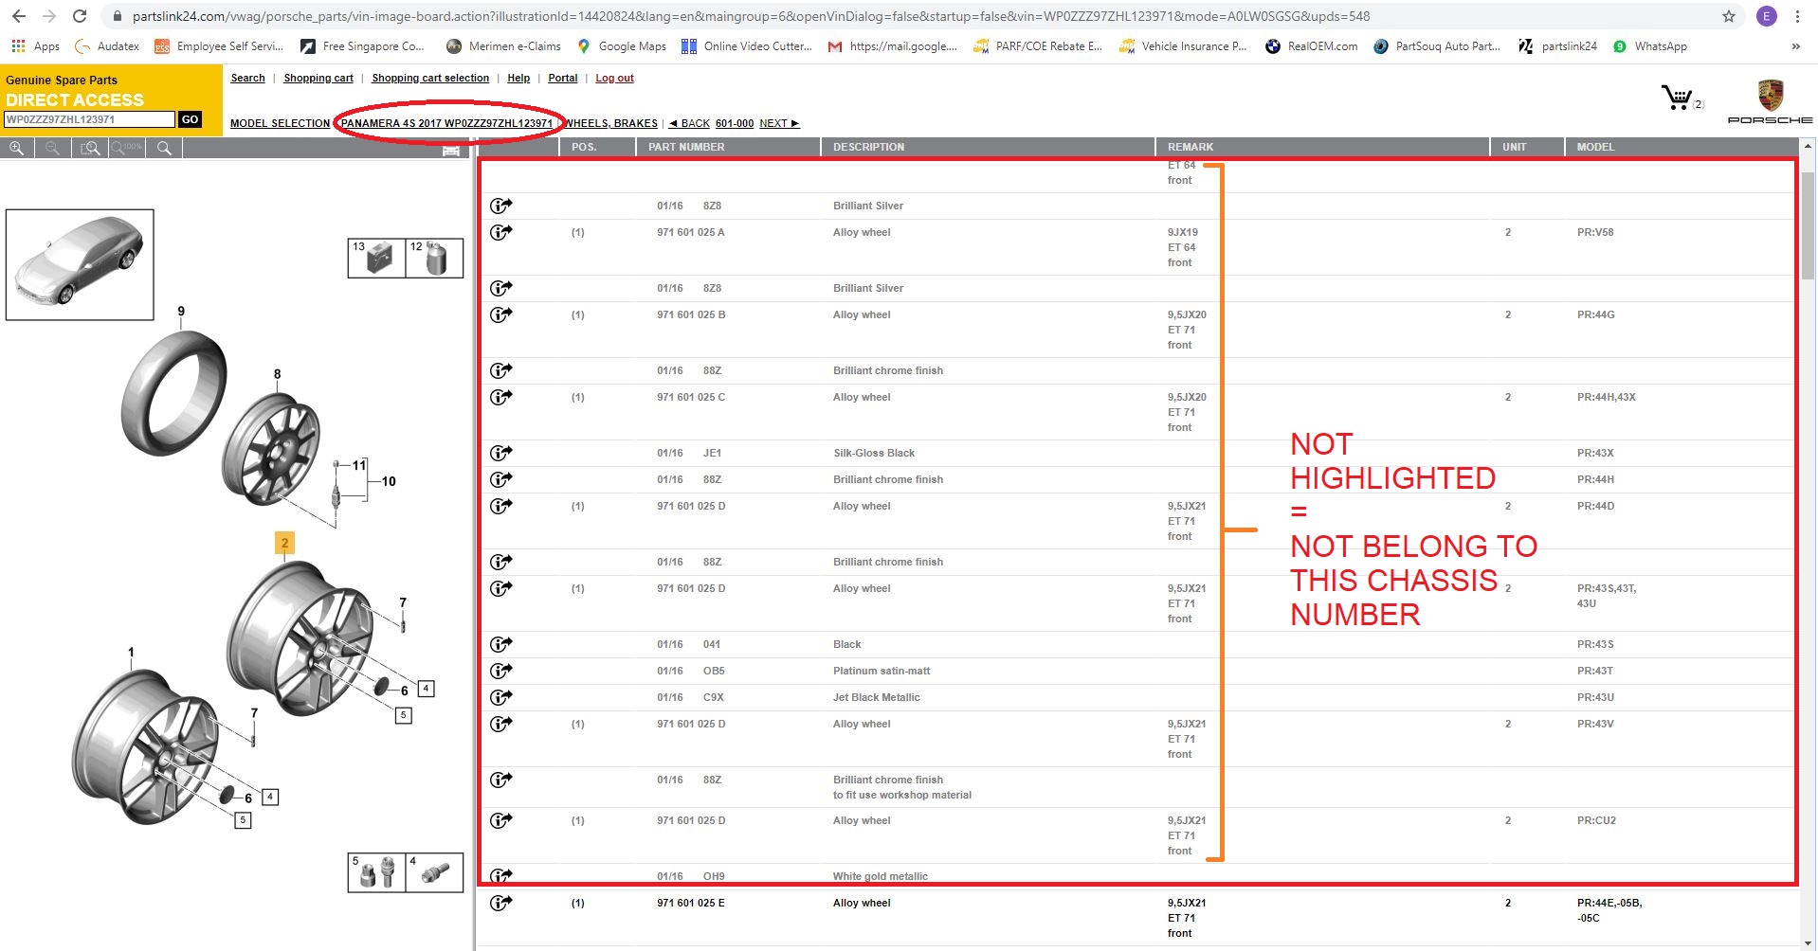Open the Chrome three-dot menu

pyautogui.click(x=1797, y=16)
